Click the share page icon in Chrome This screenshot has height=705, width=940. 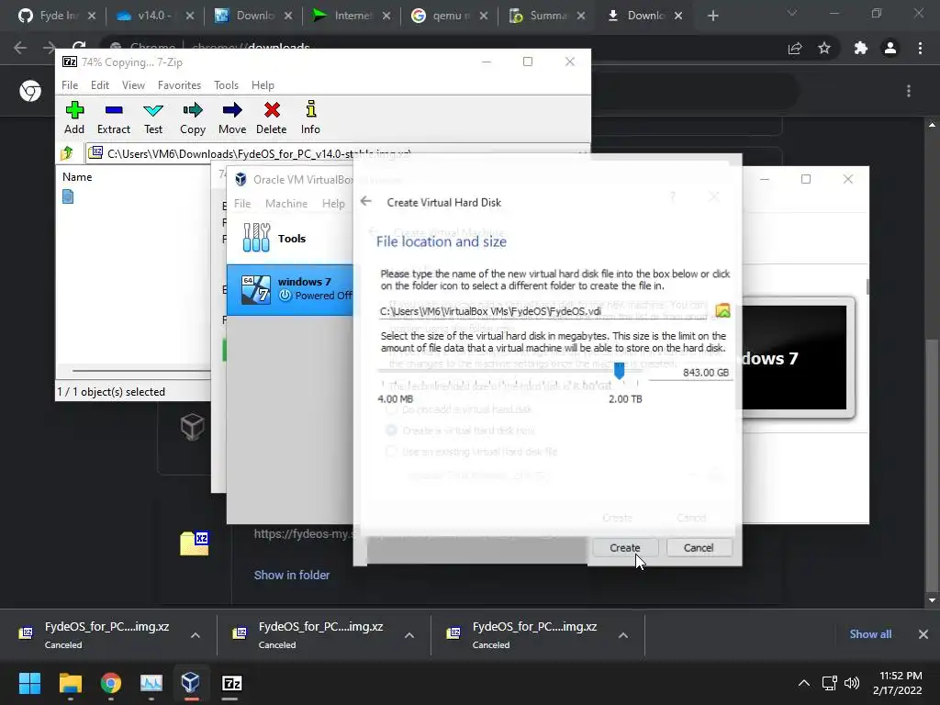[x=795, y=48]
